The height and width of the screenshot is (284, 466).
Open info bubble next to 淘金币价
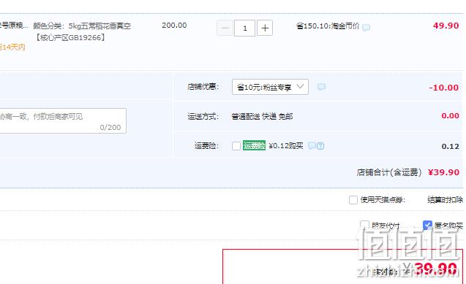[366, 28]
